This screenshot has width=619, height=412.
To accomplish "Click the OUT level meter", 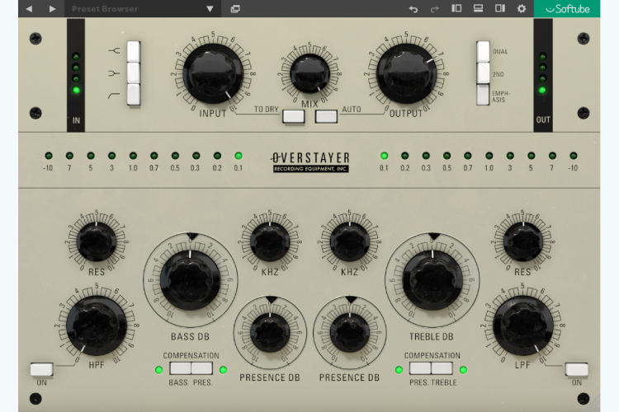I will [543, 75].
